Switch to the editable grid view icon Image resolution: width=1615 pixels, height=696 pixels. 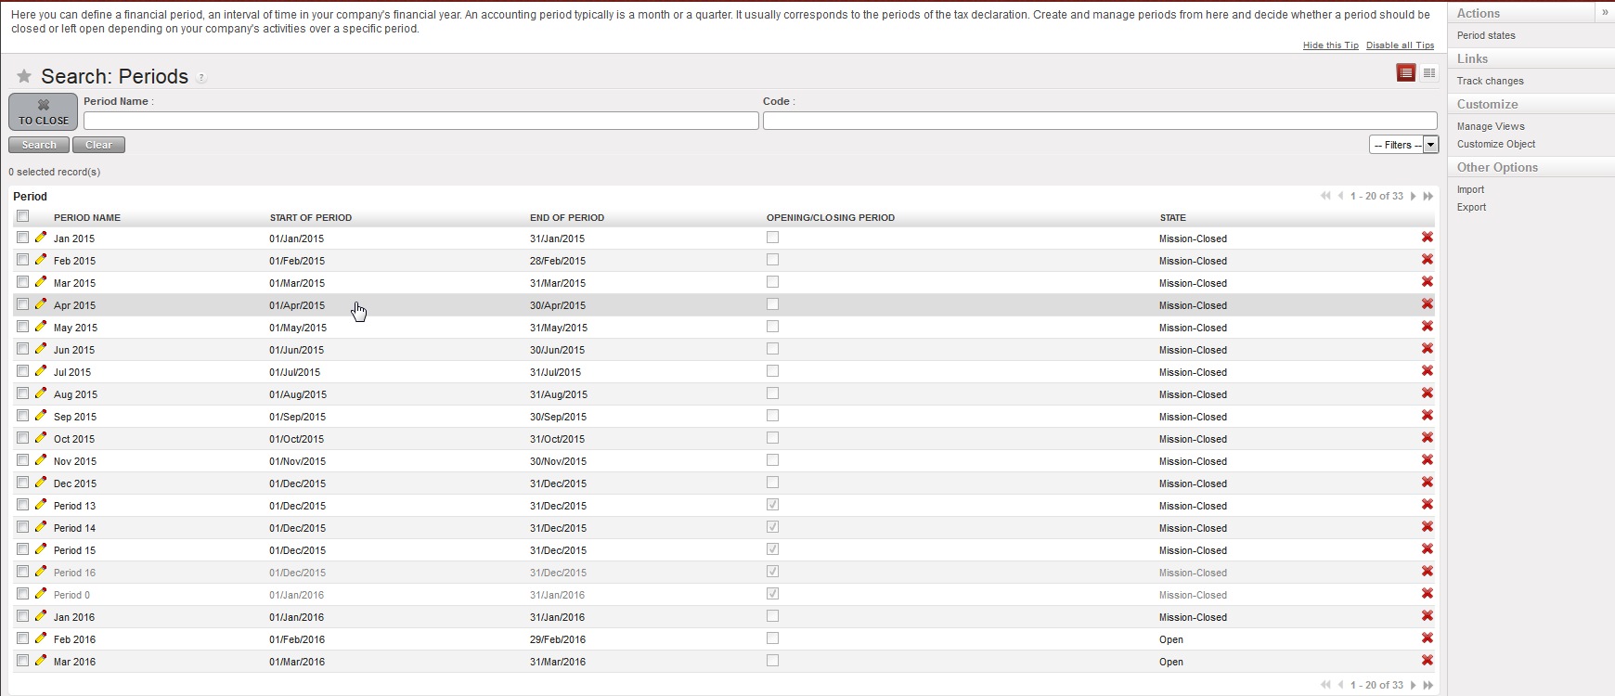coord(1429,73)
